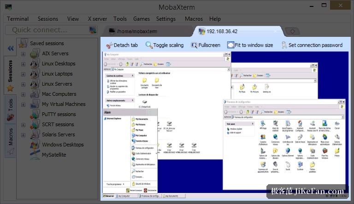This screenshot has height=204, width=354.
Task: Open the X server menu
Action: pyautogui.click(x=97, y=19)
